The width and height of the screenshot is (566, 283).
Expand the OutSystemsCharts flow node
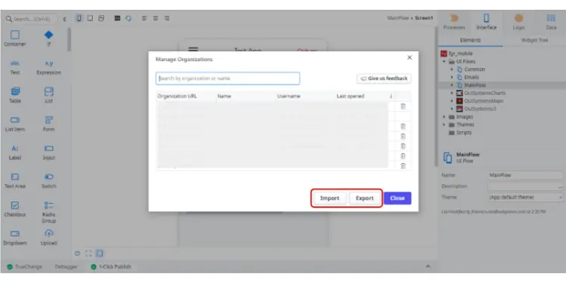[451, 93]
